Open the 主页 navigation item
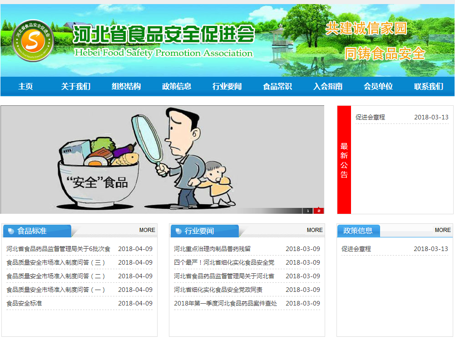The height and width of the screenshot is (340, 455). (25, 86)
